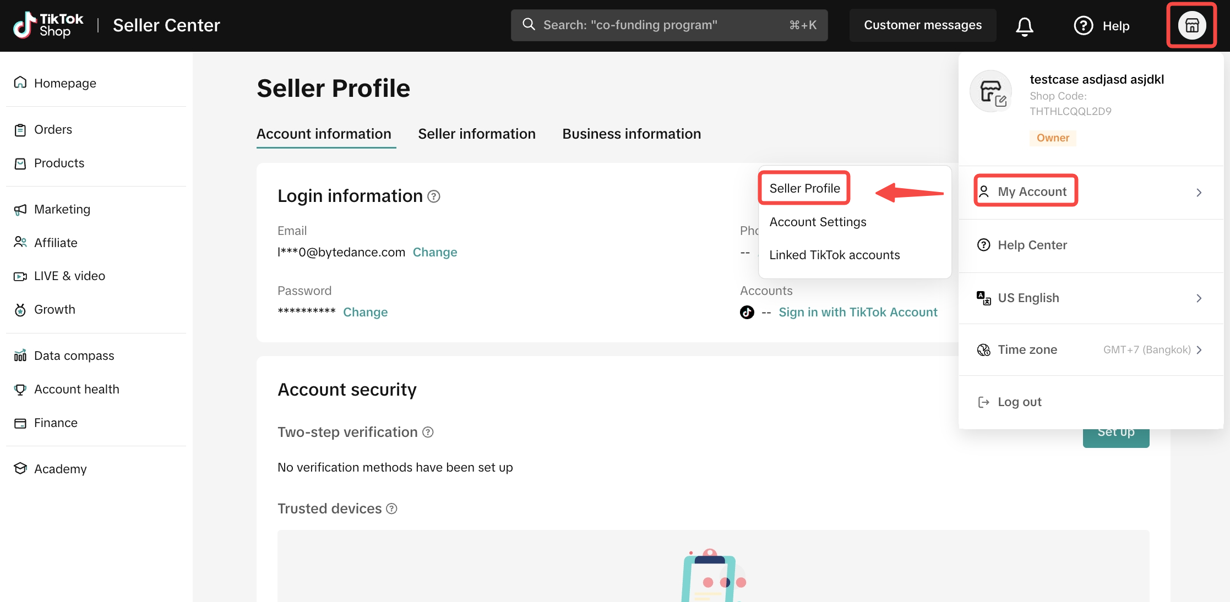Change the account password
Viewport: 1230px width, 602px height.
(x=365, y=313)
